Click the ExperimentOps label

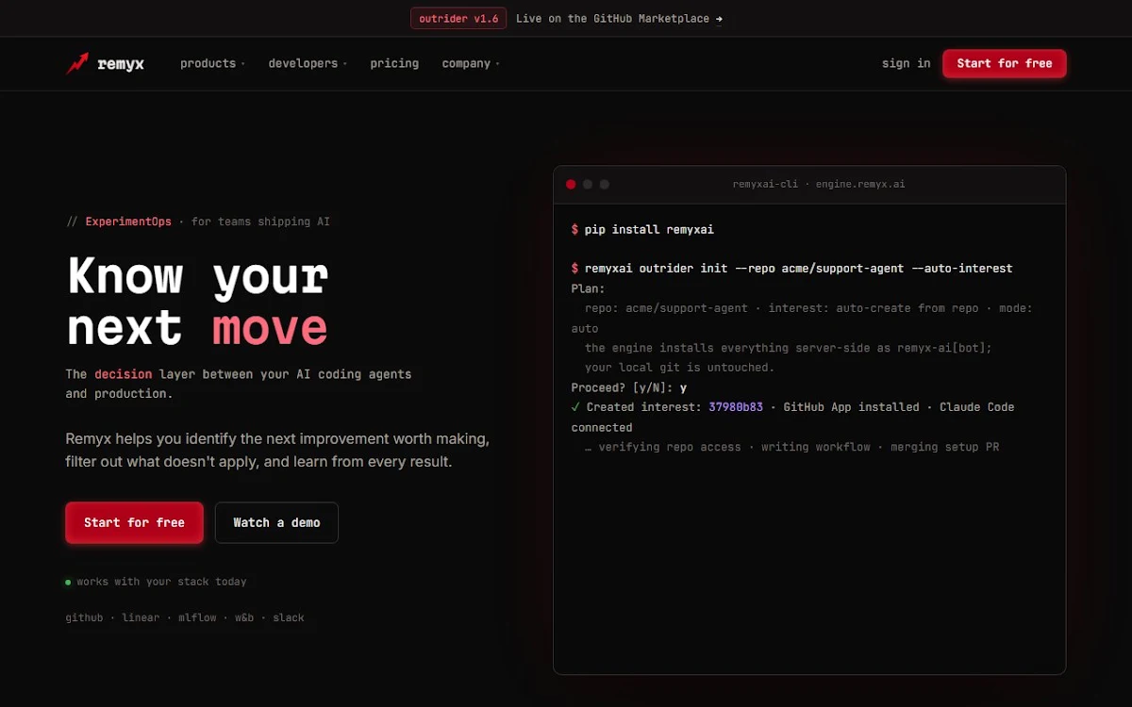pos(128,222)
